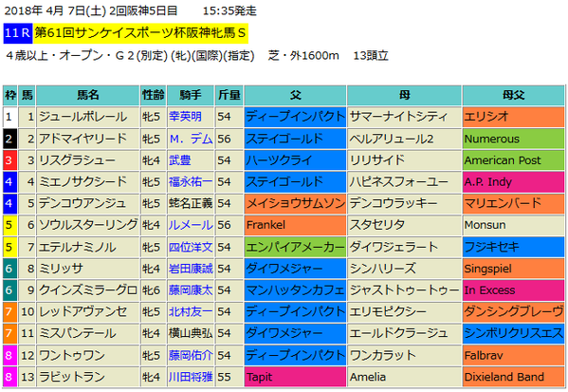Click the red frame 3 cell
The height and width of the screenshot is (392, 568).
coord(9,160)
